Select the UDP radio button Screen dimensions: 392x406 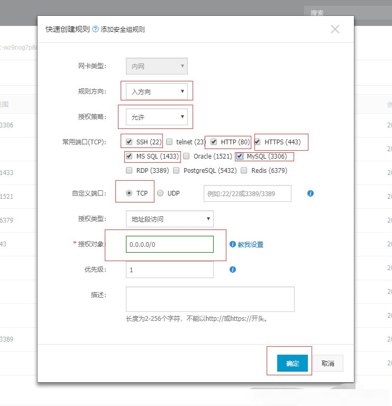coord(160,193)
